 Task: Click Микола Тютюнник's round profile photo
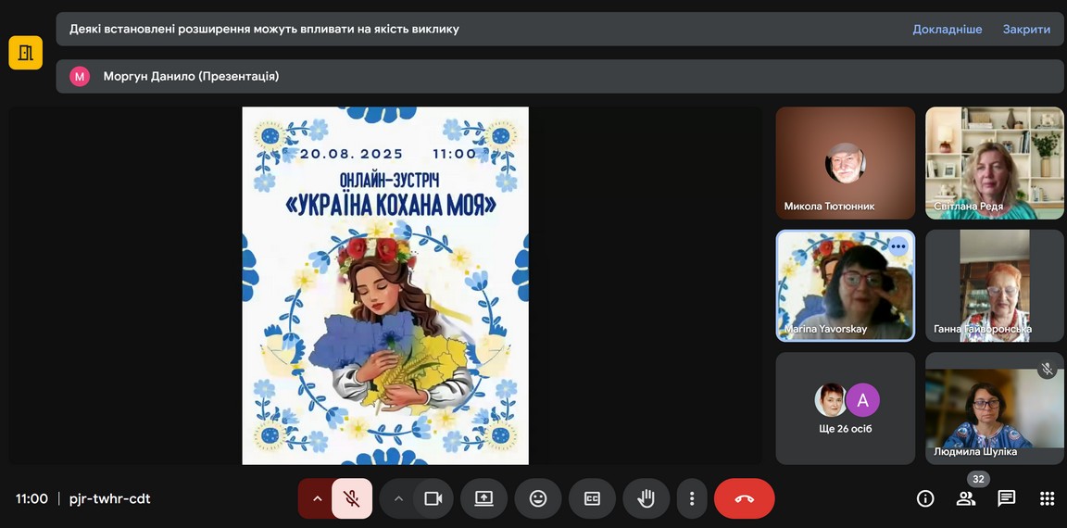click(846, 163)
